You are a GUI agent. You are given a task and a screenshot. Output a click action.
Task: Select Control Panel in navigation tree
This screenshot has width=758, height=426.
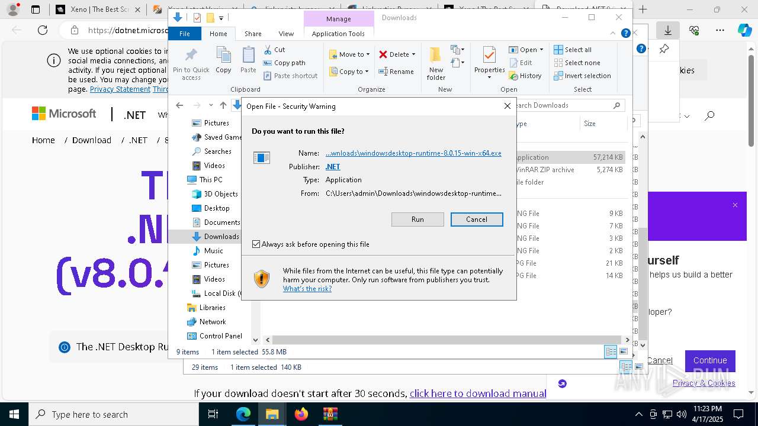tap(214, 336)
